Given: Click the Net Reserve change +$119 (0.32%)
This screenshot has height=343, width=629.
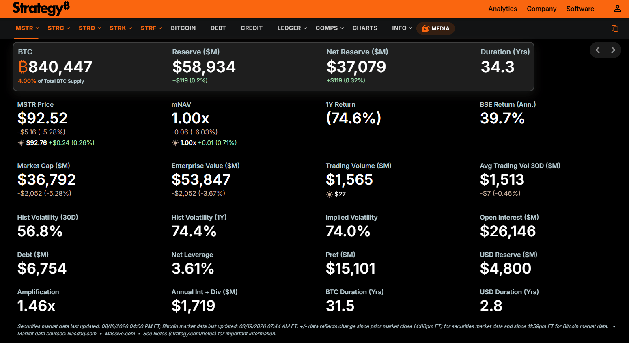Looking at the screenshot, I should pyautogui.click(x=346, y=80).
